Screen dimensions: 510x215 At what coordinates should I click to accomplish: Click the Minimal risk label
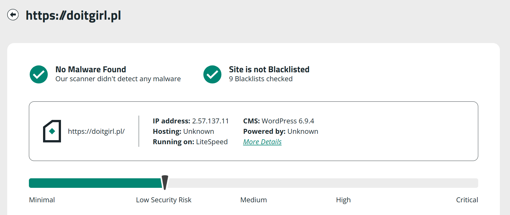coord(42,200)
